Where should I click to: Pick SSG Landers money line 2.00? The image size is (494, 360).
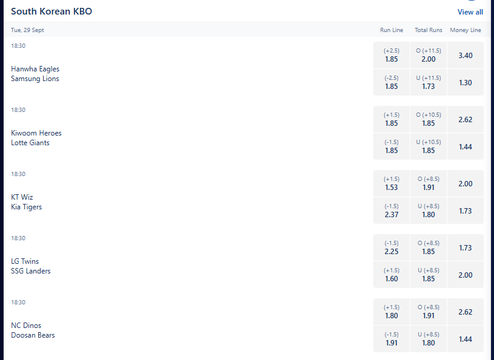(466, 275)
